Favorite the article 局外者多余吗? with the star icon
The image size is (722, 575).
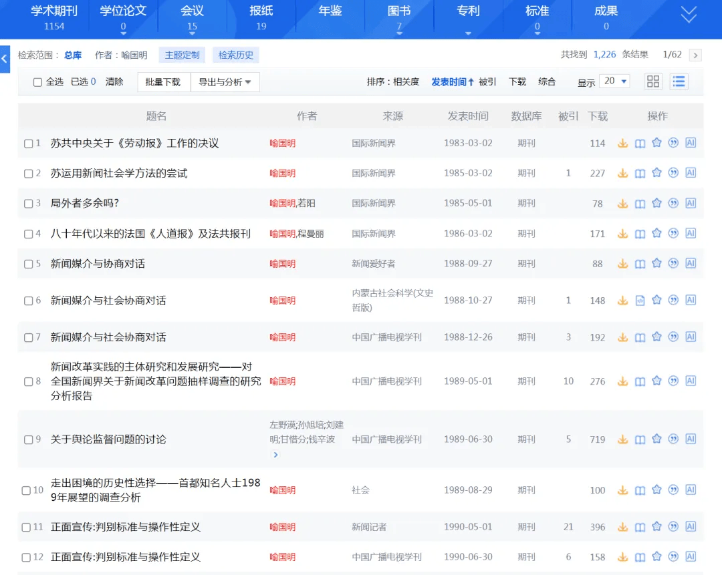pos(656,203)
